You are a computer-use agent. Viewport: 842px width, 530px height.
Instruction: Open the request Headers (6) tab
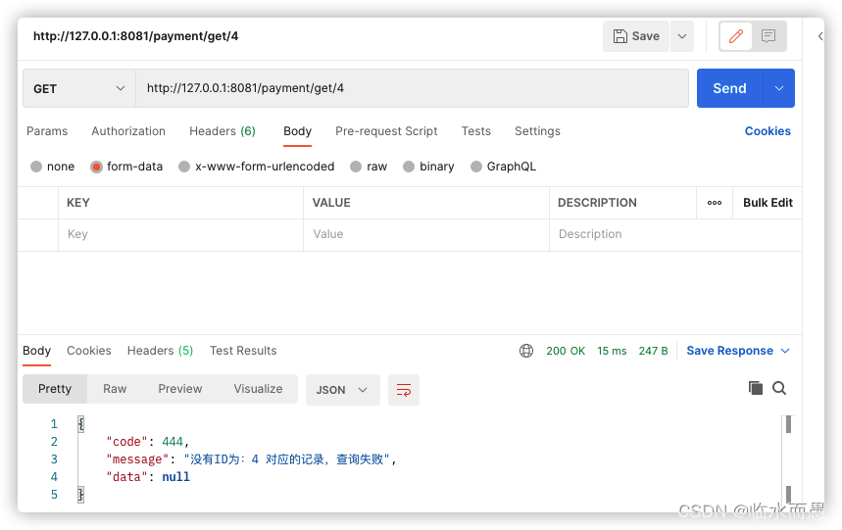point(223,131)
